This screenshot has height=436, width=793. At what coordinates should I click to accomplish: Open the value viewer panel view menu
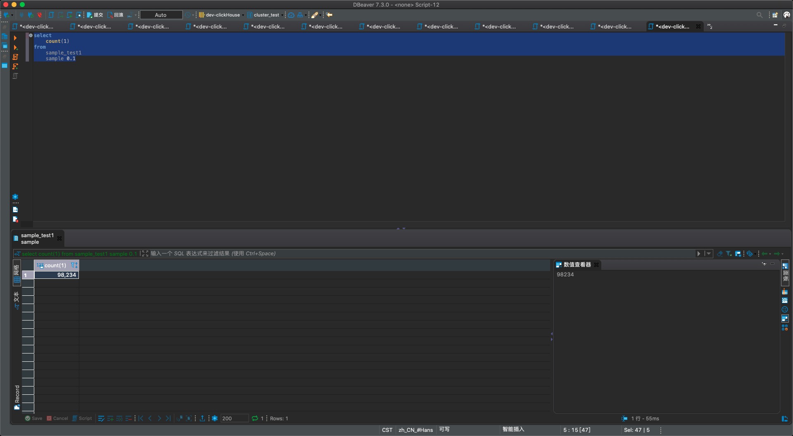click(764, 264)
